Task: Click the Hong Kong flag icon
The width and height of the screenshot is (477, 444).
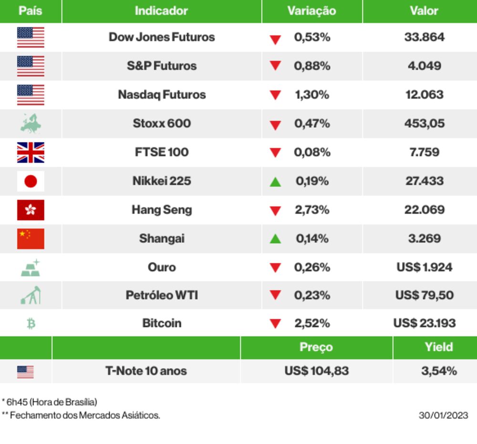Action: point(31,210)
